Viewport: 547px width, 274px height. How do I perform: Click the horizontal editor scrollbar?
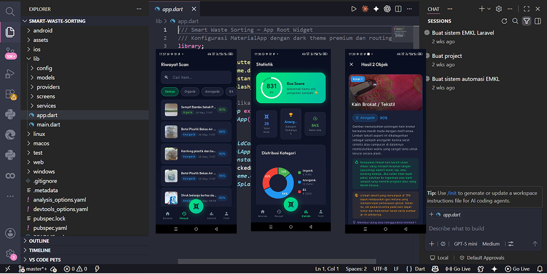pyautogui.click(x=277, y=261)
